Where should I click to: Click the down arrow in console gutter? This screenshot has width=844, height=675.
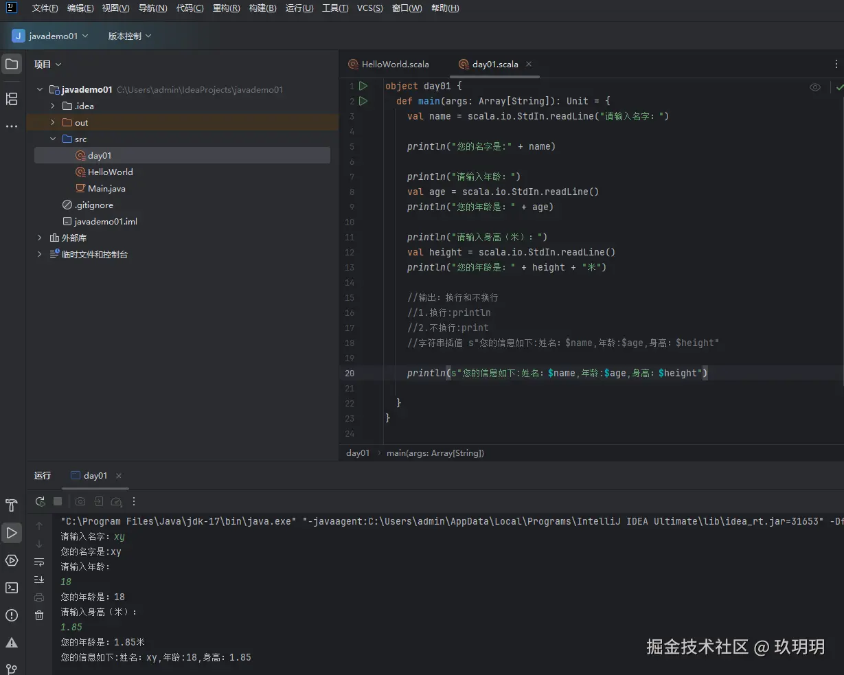point(39,544)
